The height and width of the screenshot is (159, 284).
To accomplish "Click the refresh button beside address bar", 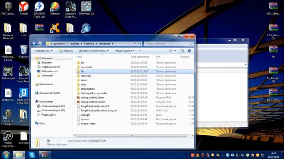I will point(140,44).
